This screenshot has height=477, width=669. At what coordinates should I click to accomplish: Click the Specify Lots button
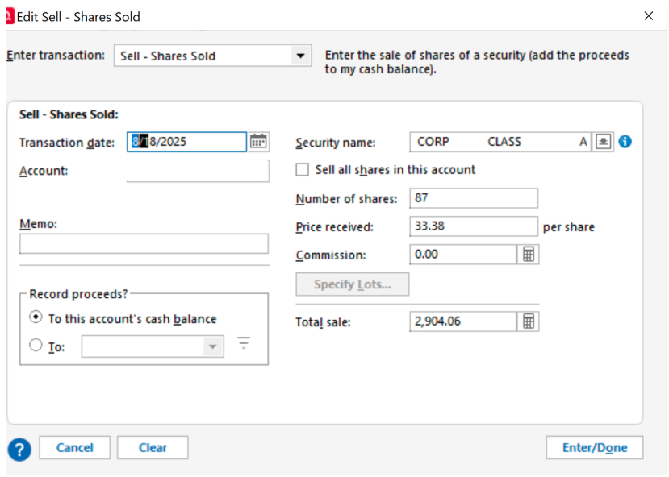pyautogui.click(x=353, y=284)
